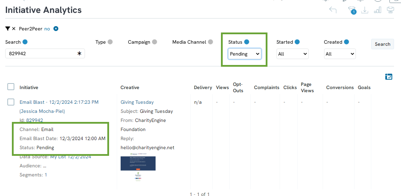Viewport: 401px width, 196px height.
Task: Click the Complaints column header
Action: [x=267, y=87]
